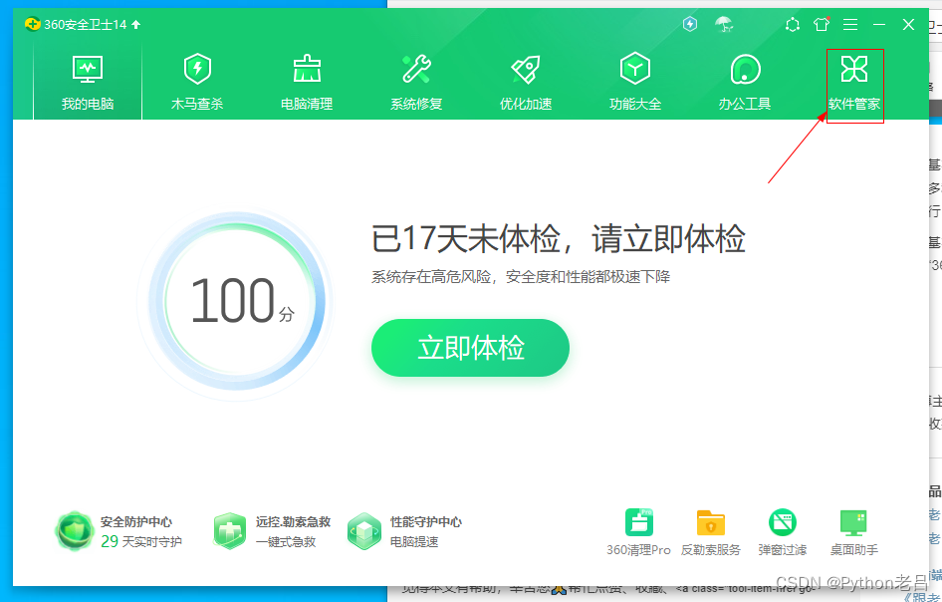Open skin changer shirt icon
942x602 pixels.
coord(822,24)
